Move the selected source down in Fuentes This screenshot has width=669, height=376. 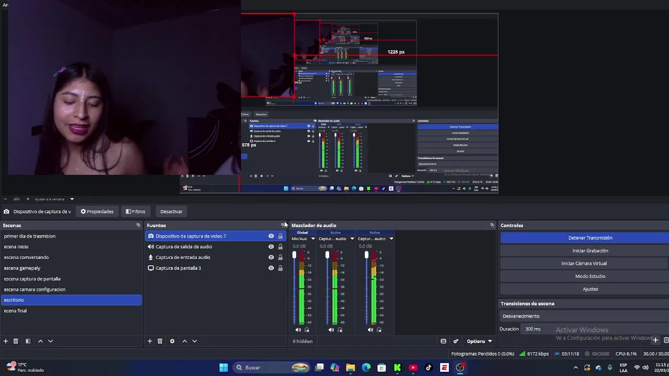(194, 341)
